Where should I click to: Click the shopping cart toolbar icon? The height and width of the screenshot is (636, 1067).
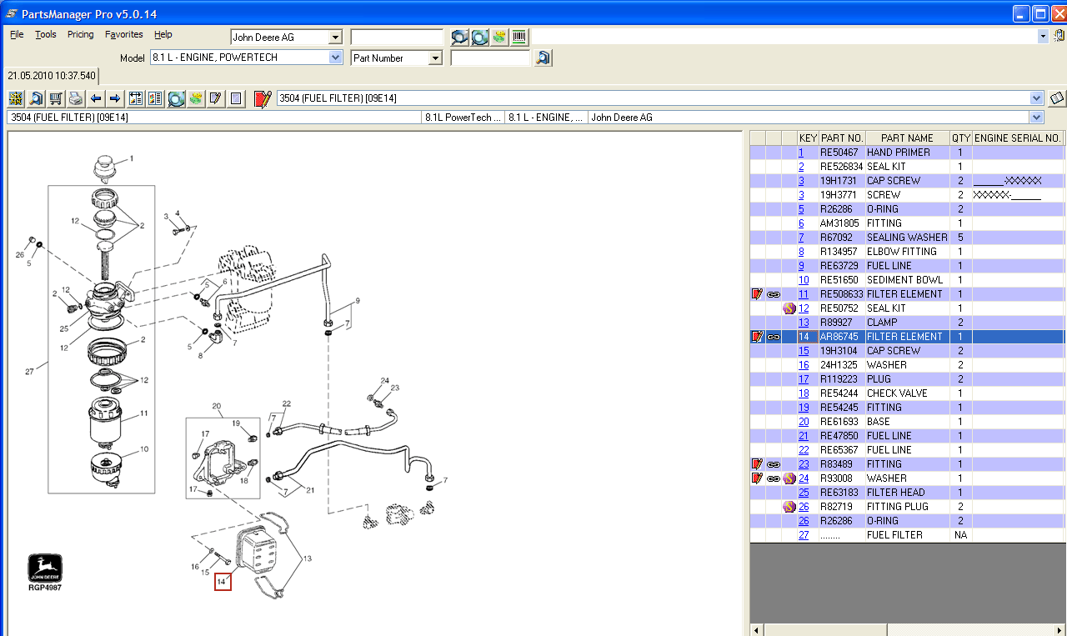click(x=56, y=98)
